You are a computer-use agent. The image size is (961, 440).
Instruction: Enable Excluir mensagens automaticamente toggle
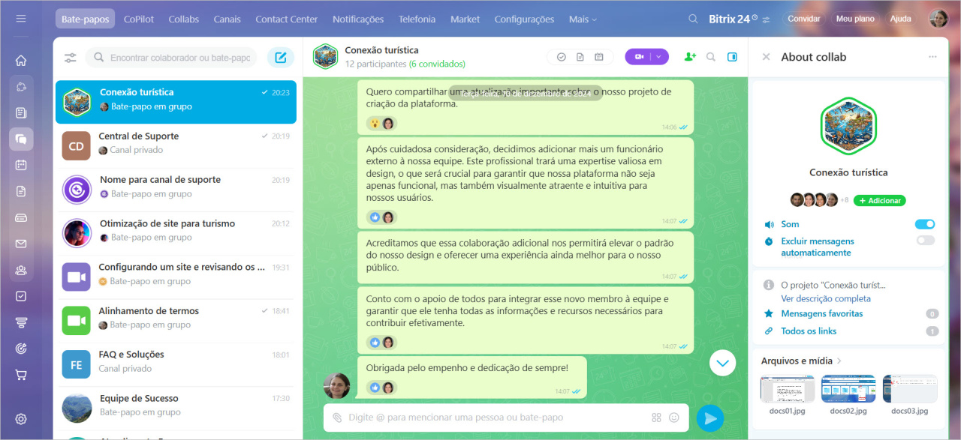[x=925, y=241]
